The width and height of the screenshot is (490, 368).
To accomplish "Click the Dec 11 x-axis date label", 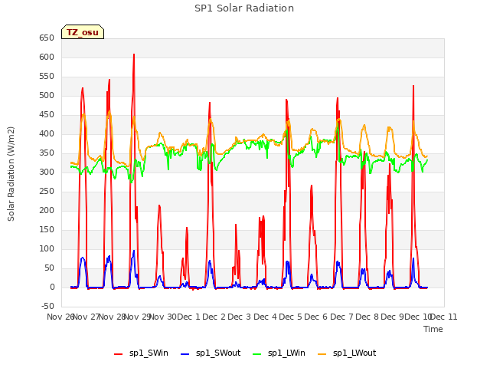I will click(444, 317).
